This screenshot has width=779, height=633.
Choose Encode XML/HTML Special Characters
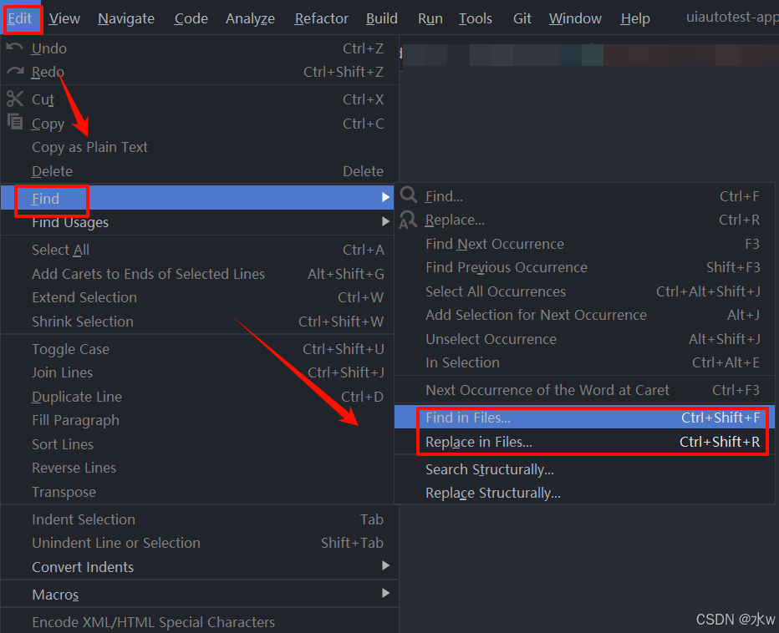click(199, 621)
